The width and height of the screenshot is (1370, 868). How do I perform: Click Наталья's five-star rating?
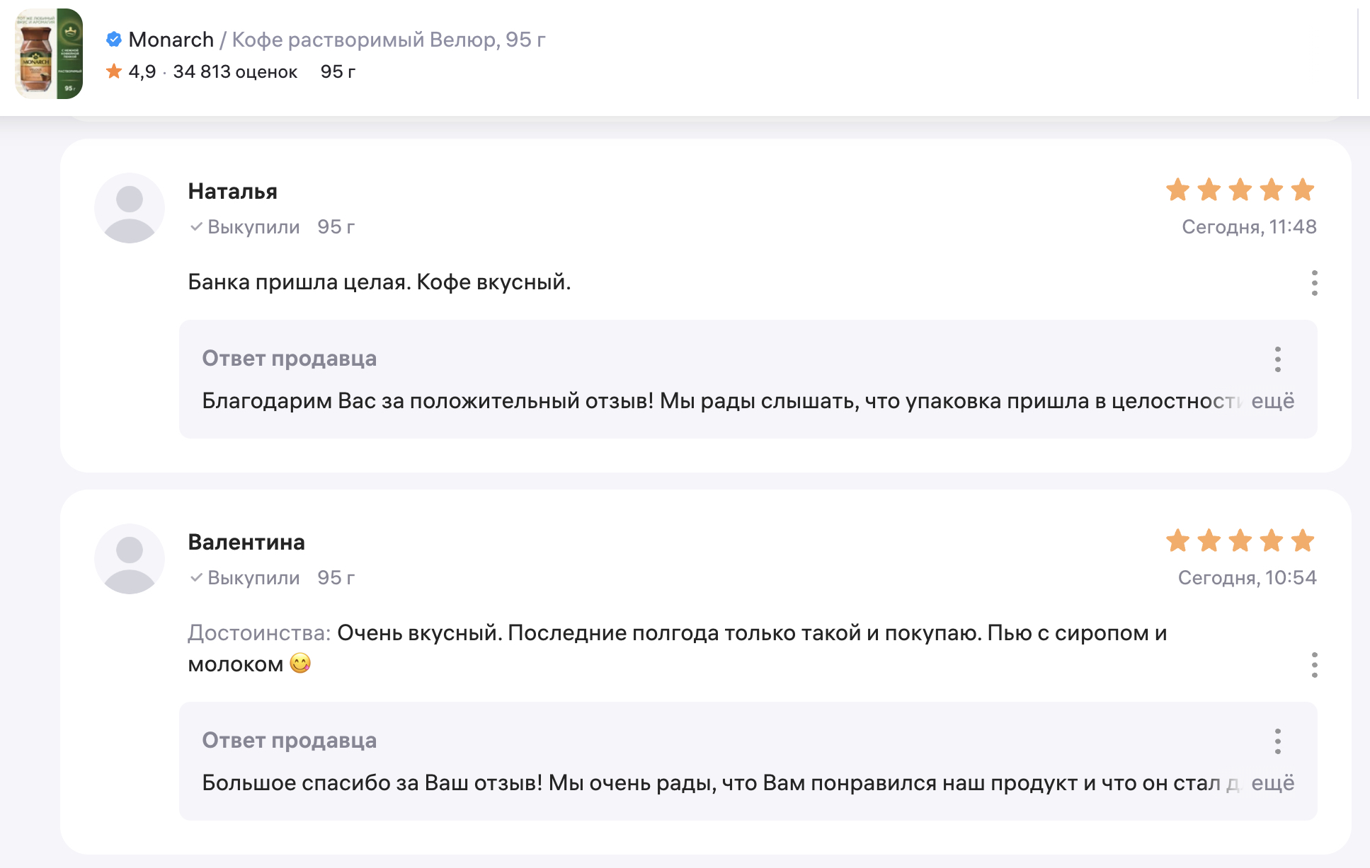1240,190
